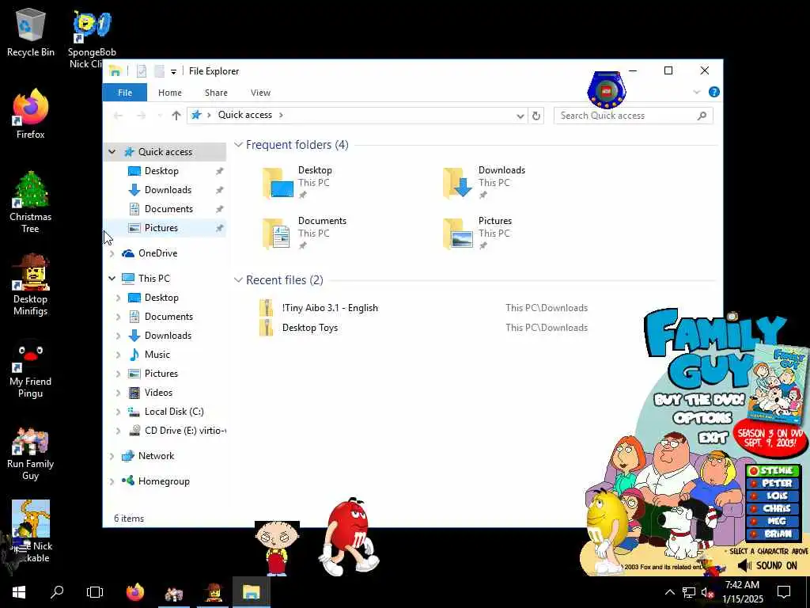
Task: Select the Christmas Tree desktop icon
Action: point(31,202)
